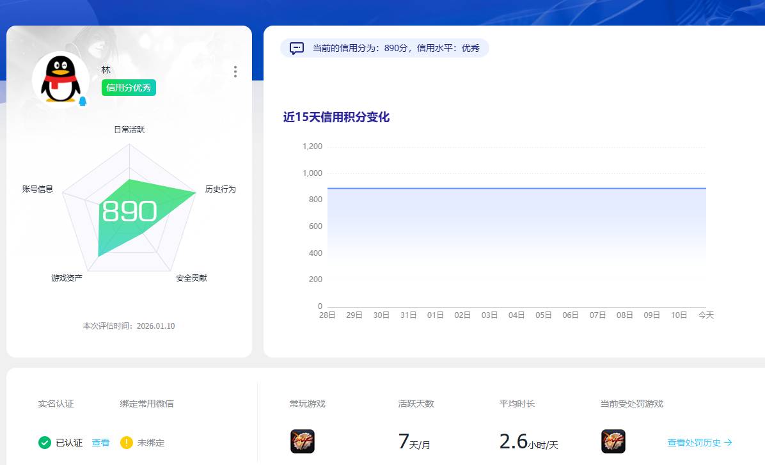Open the three-dot options menu
Viewport: 765px width, 465px height.
(235, 72)
